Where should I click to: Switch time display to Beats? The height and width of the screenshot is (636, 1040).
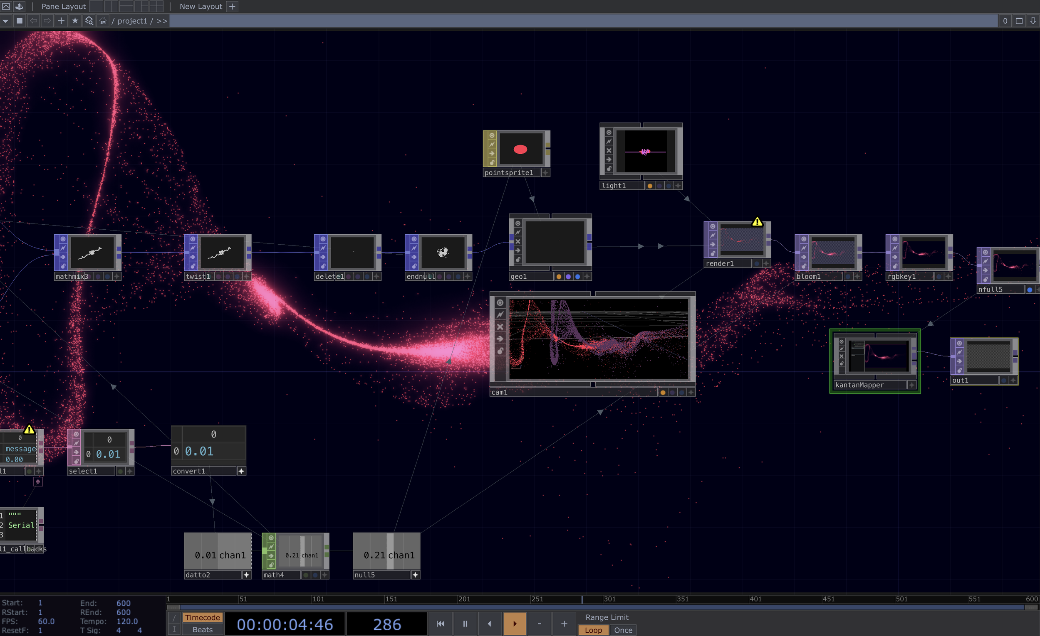202,630
